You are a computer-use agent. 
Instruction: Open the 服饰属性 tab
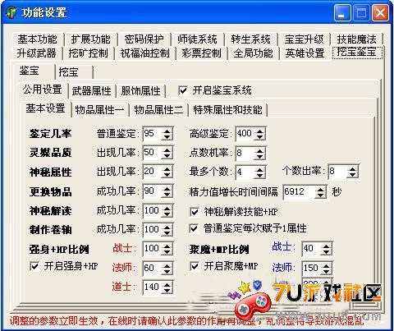point(140,91)
